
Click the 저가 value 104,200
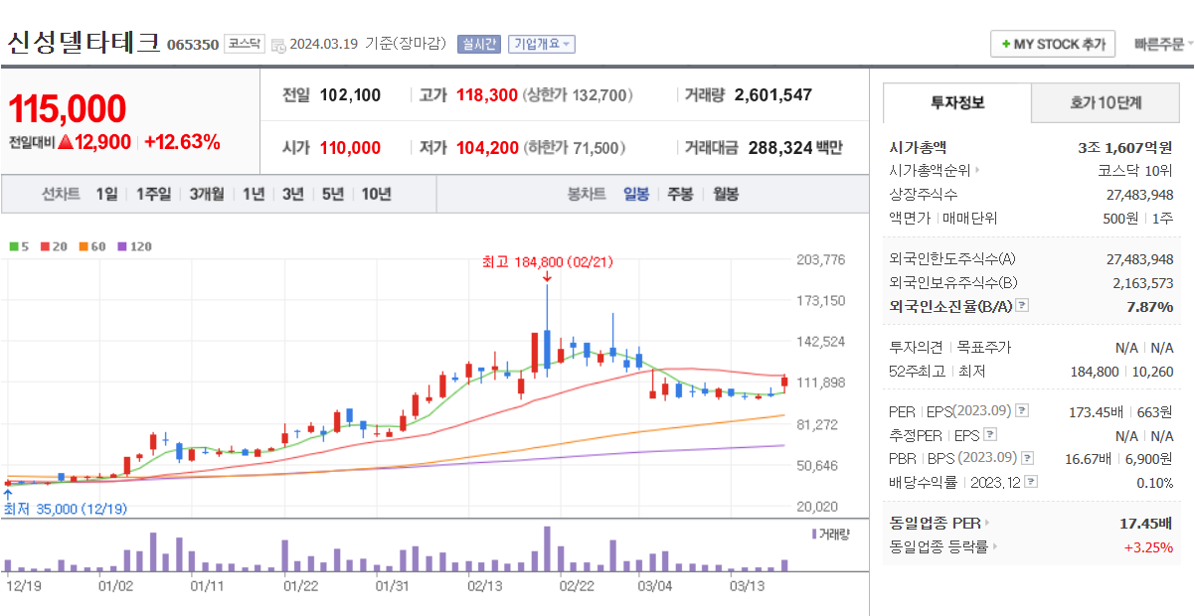pyautogui.click(x=487, y=148)
